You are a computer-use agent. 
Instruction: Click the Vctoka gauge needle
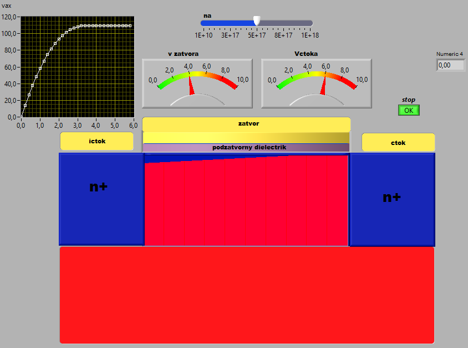[x=323, y=85]
